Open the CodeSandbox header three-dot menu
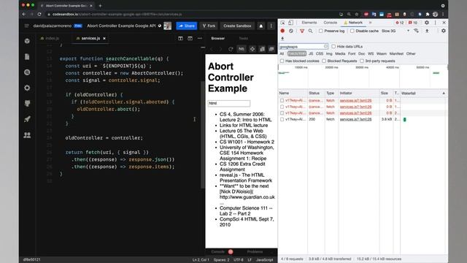 pyautogui.click(x=271, y=26)
